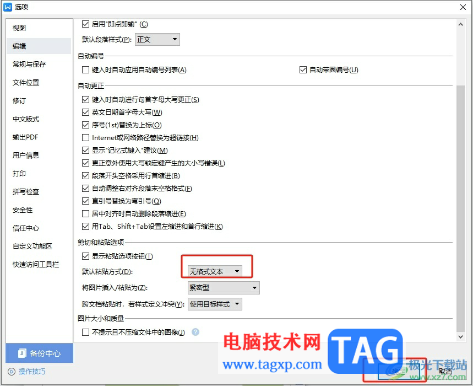The image size is (473, 386).
Task: Confirm settings with 确定 button
Action: pyautogui.click(x=399, y=372)
